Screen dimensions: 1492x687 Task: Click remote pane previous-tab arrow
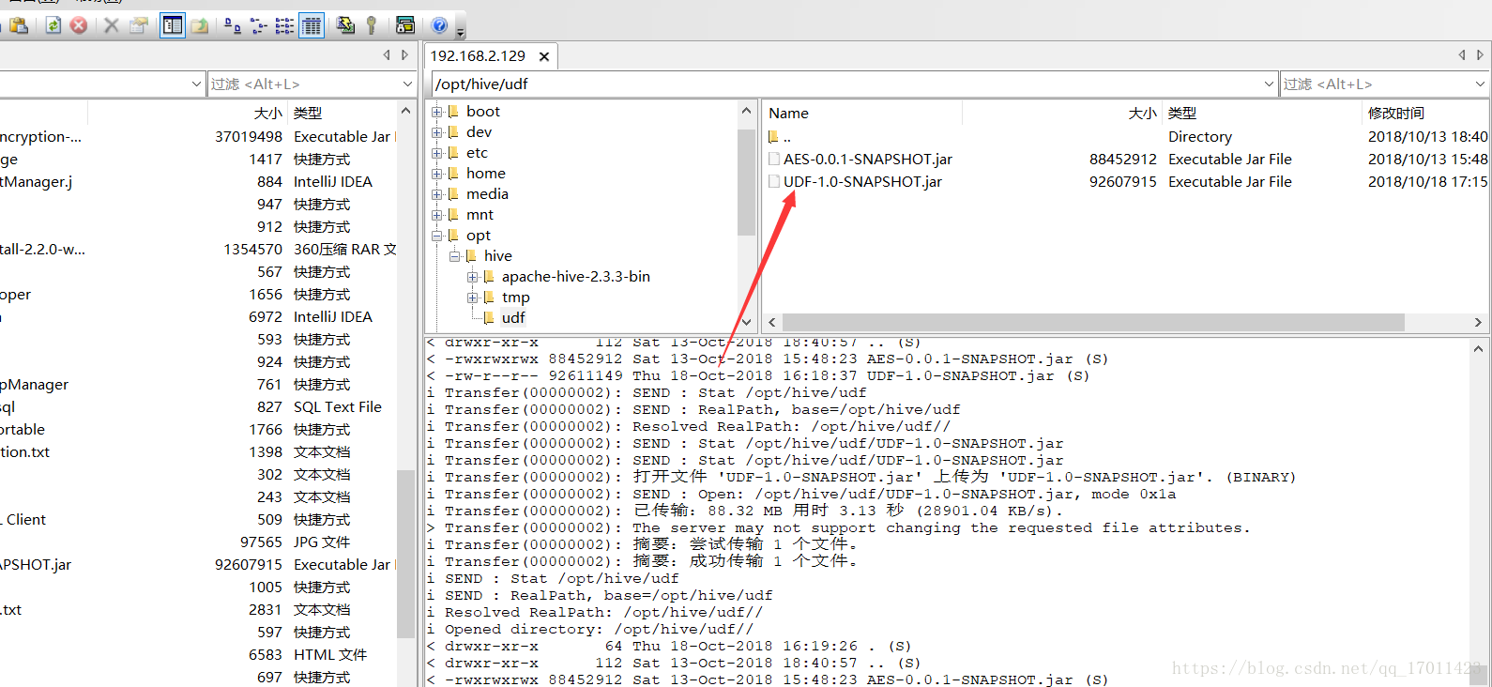coord(1462,55)
